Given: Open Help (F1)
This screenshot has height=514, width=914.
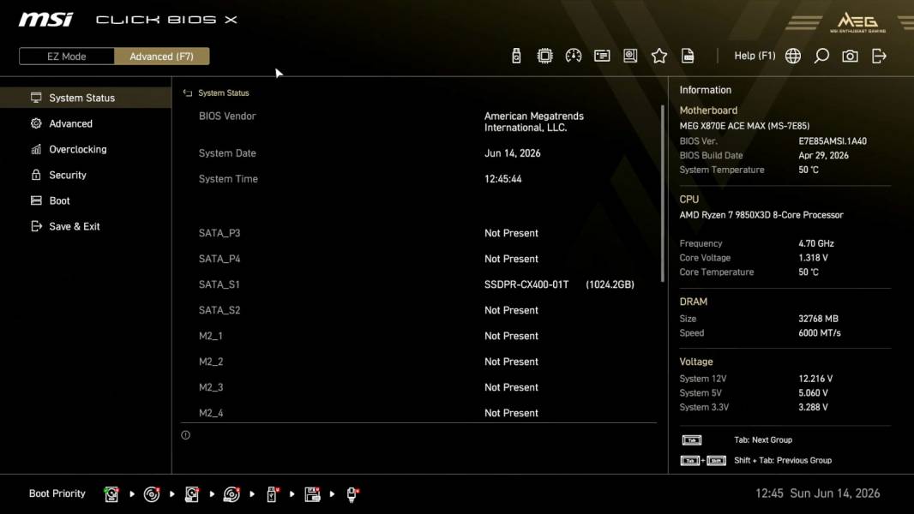Looking at the screenshot, I should pyautogui.click(x=755, y=56).
